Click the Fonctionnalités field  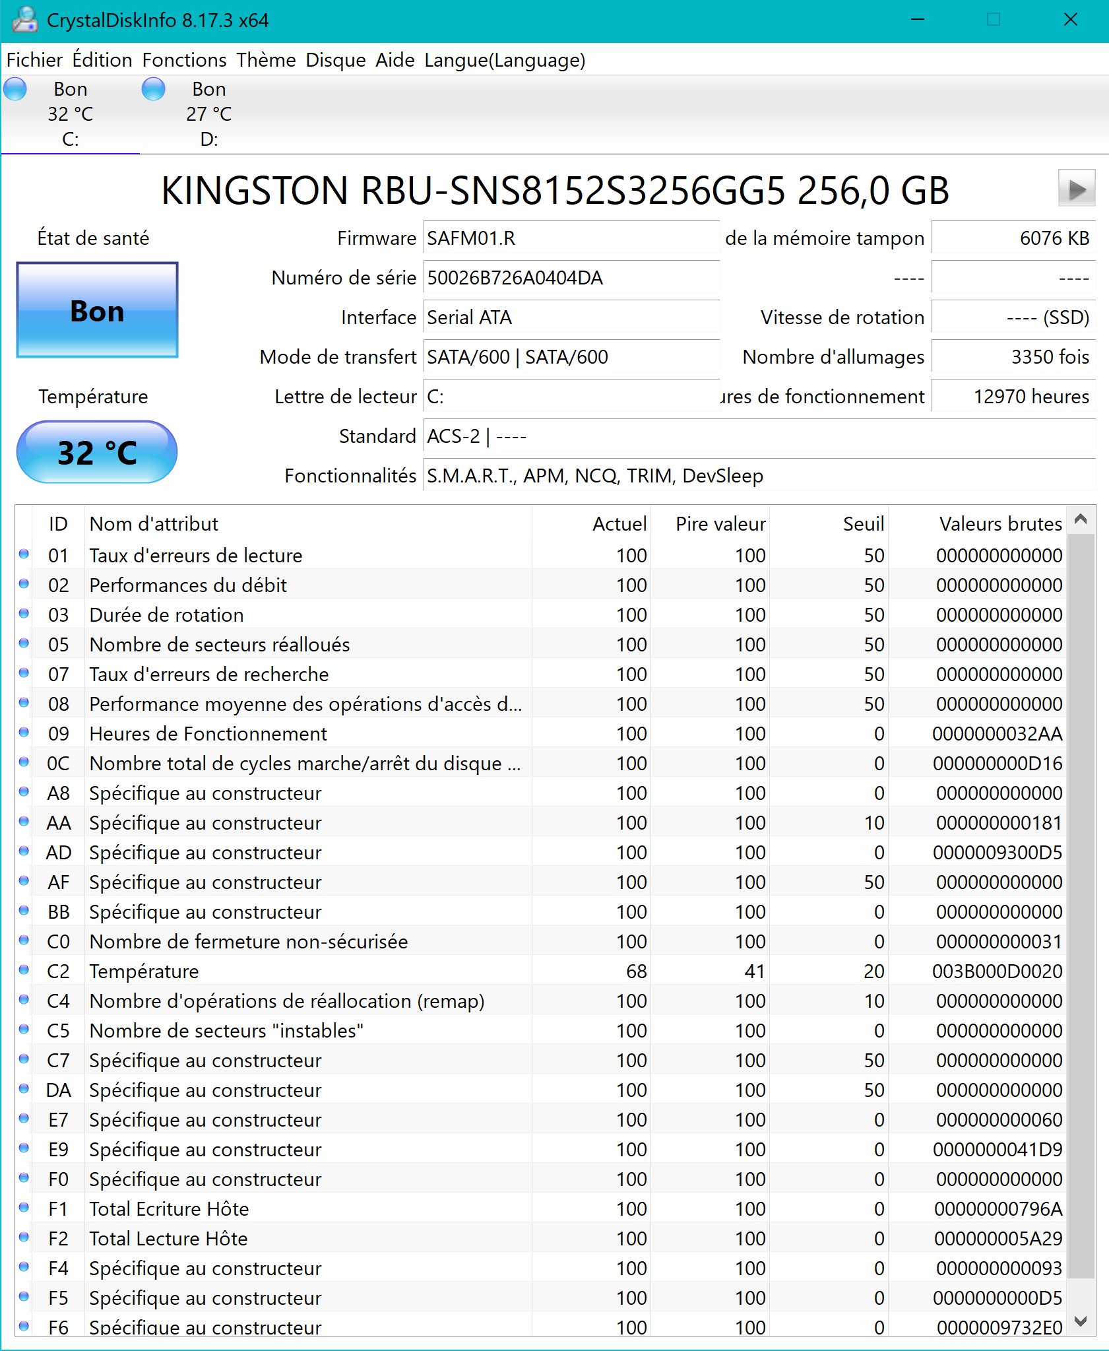759,475
